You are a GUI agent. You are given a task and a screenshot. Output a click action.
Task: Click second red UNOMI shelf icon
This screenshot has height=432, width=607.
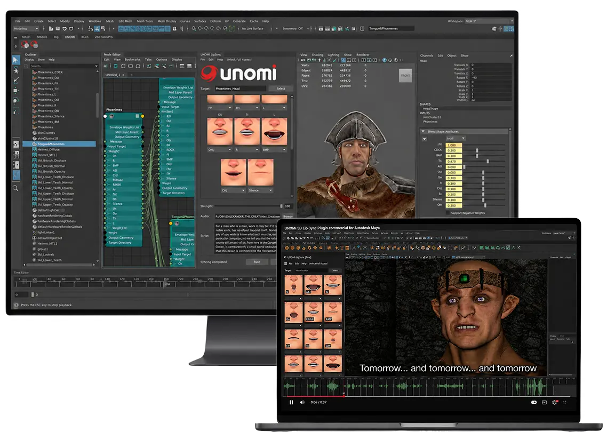coord(35,45)
